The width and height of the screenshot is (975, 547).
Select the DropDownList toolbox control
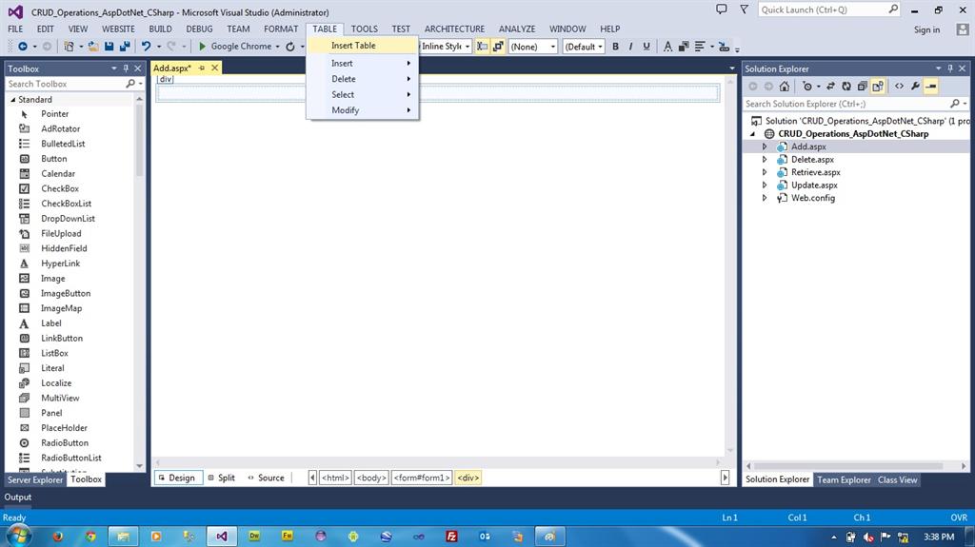68,219
